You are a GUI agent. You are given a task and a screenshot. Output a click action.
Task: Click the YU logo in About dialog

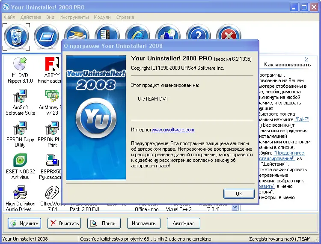tap(96, 118)
